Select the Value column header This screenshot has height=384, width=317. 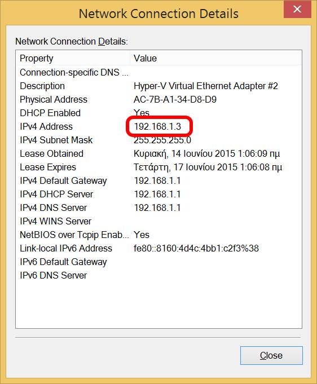coord(215,58)
